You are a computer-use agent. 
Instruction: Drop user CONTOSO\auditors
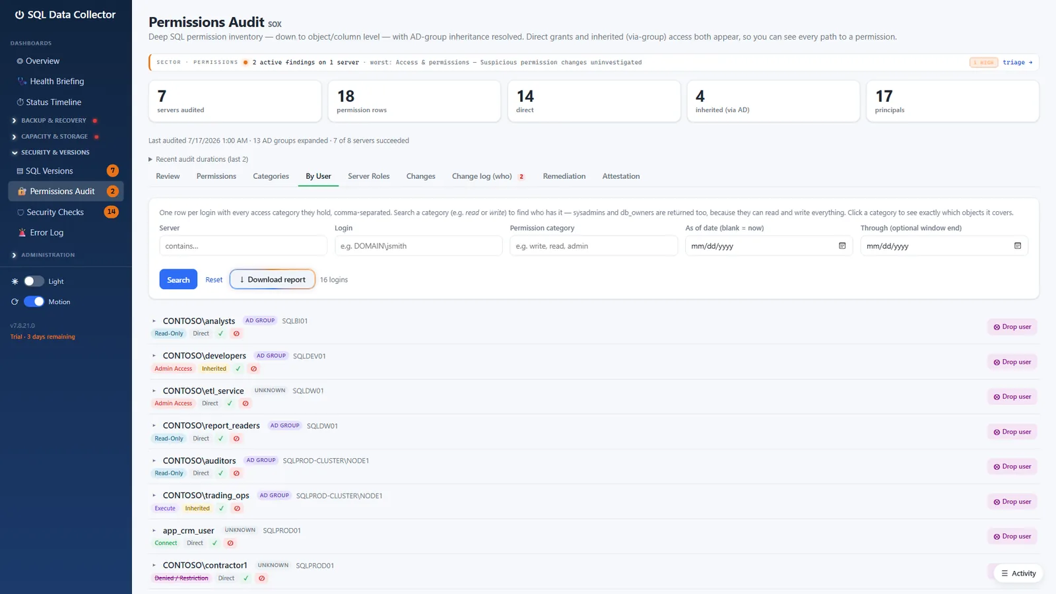tap(1012, 467)
